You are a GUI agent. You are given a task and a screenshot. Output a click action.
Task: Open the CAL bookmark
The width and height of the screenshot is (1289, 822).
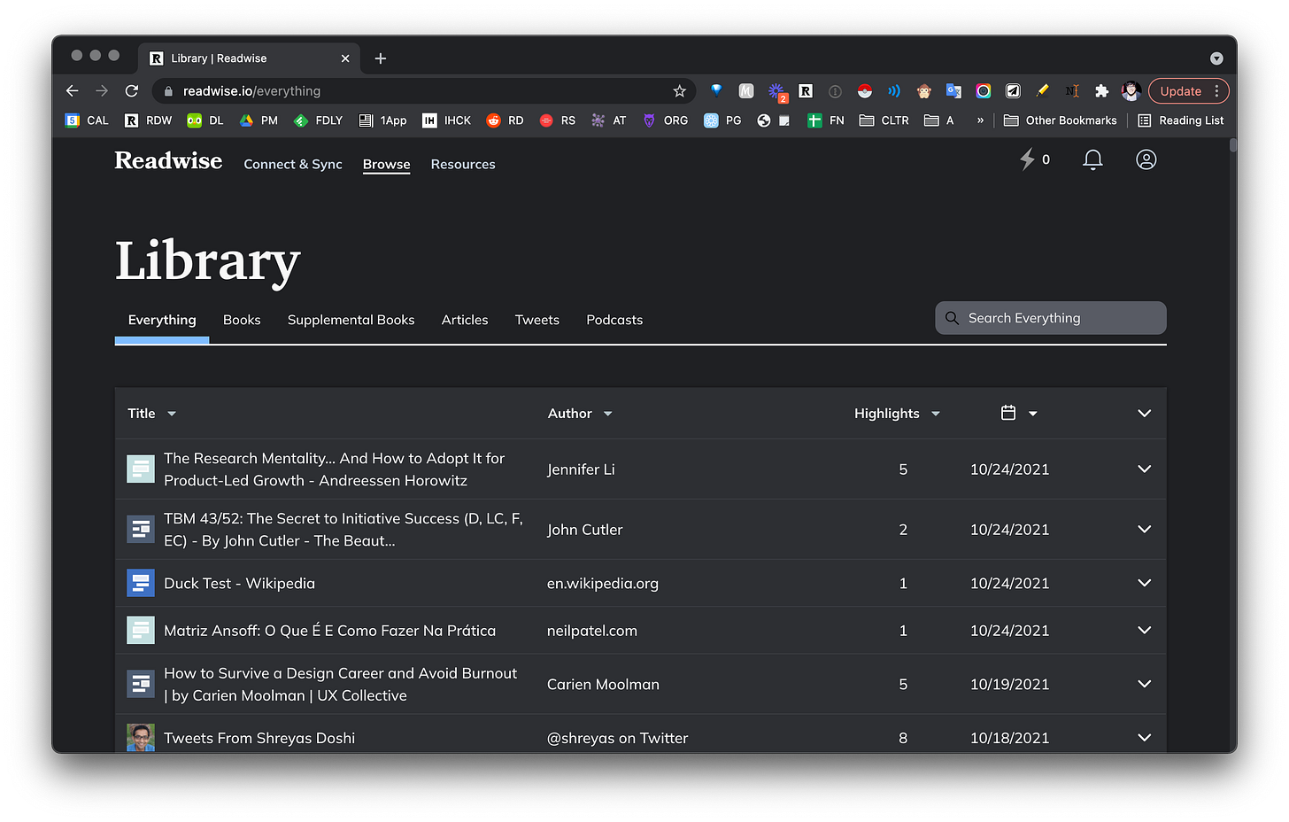click(x=87, y=120)
